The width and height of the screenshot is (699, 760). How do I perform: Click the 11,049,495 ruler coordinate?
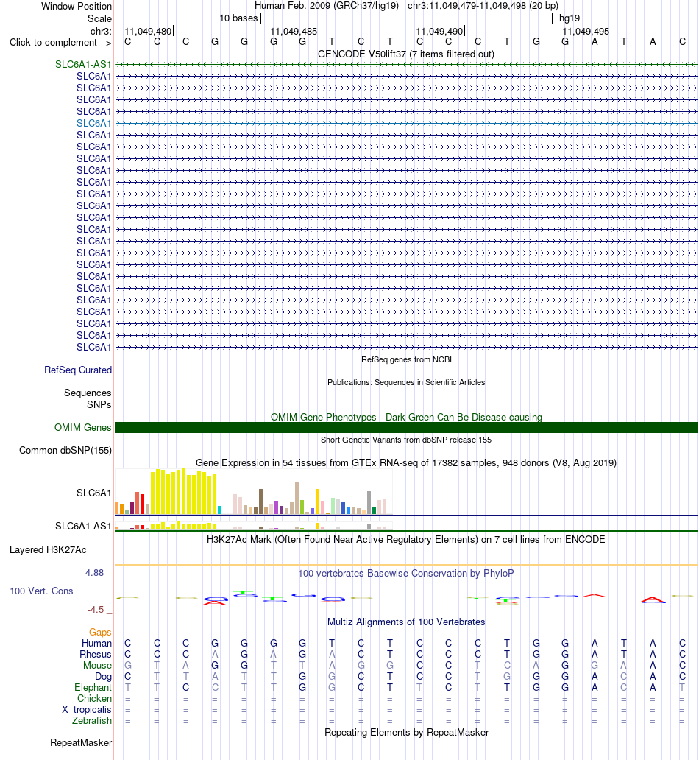pyautogui.click(x=586, y=32)
